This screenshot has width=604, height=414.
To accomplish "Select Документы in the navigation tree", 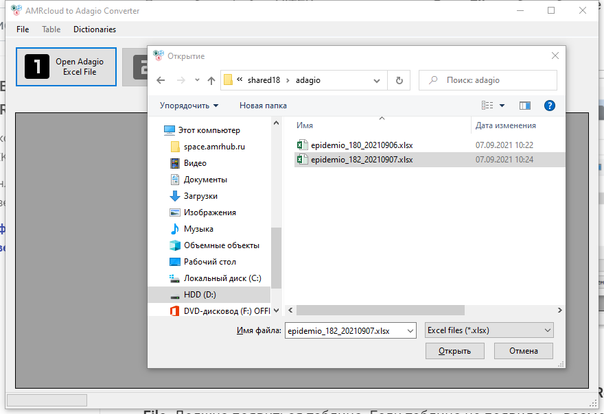I will click(x=205, y=180).
